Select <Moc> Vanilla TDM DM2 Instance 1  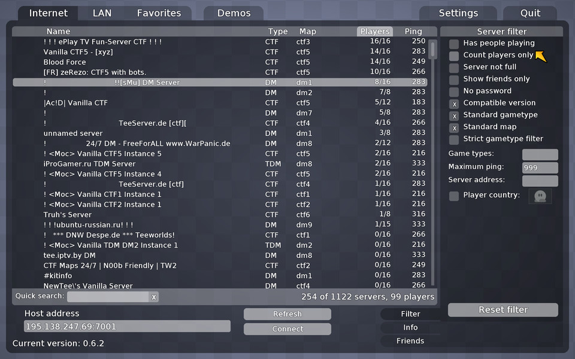pyautogui.click(x=220, y=245)
